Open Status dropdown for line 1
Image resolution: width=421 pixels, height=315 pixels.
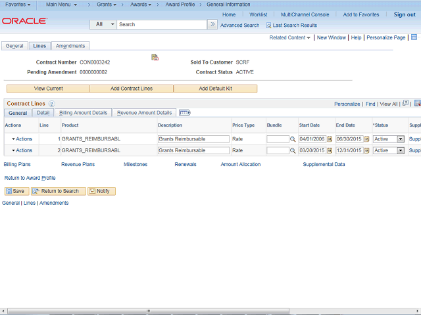click(401, 139)
